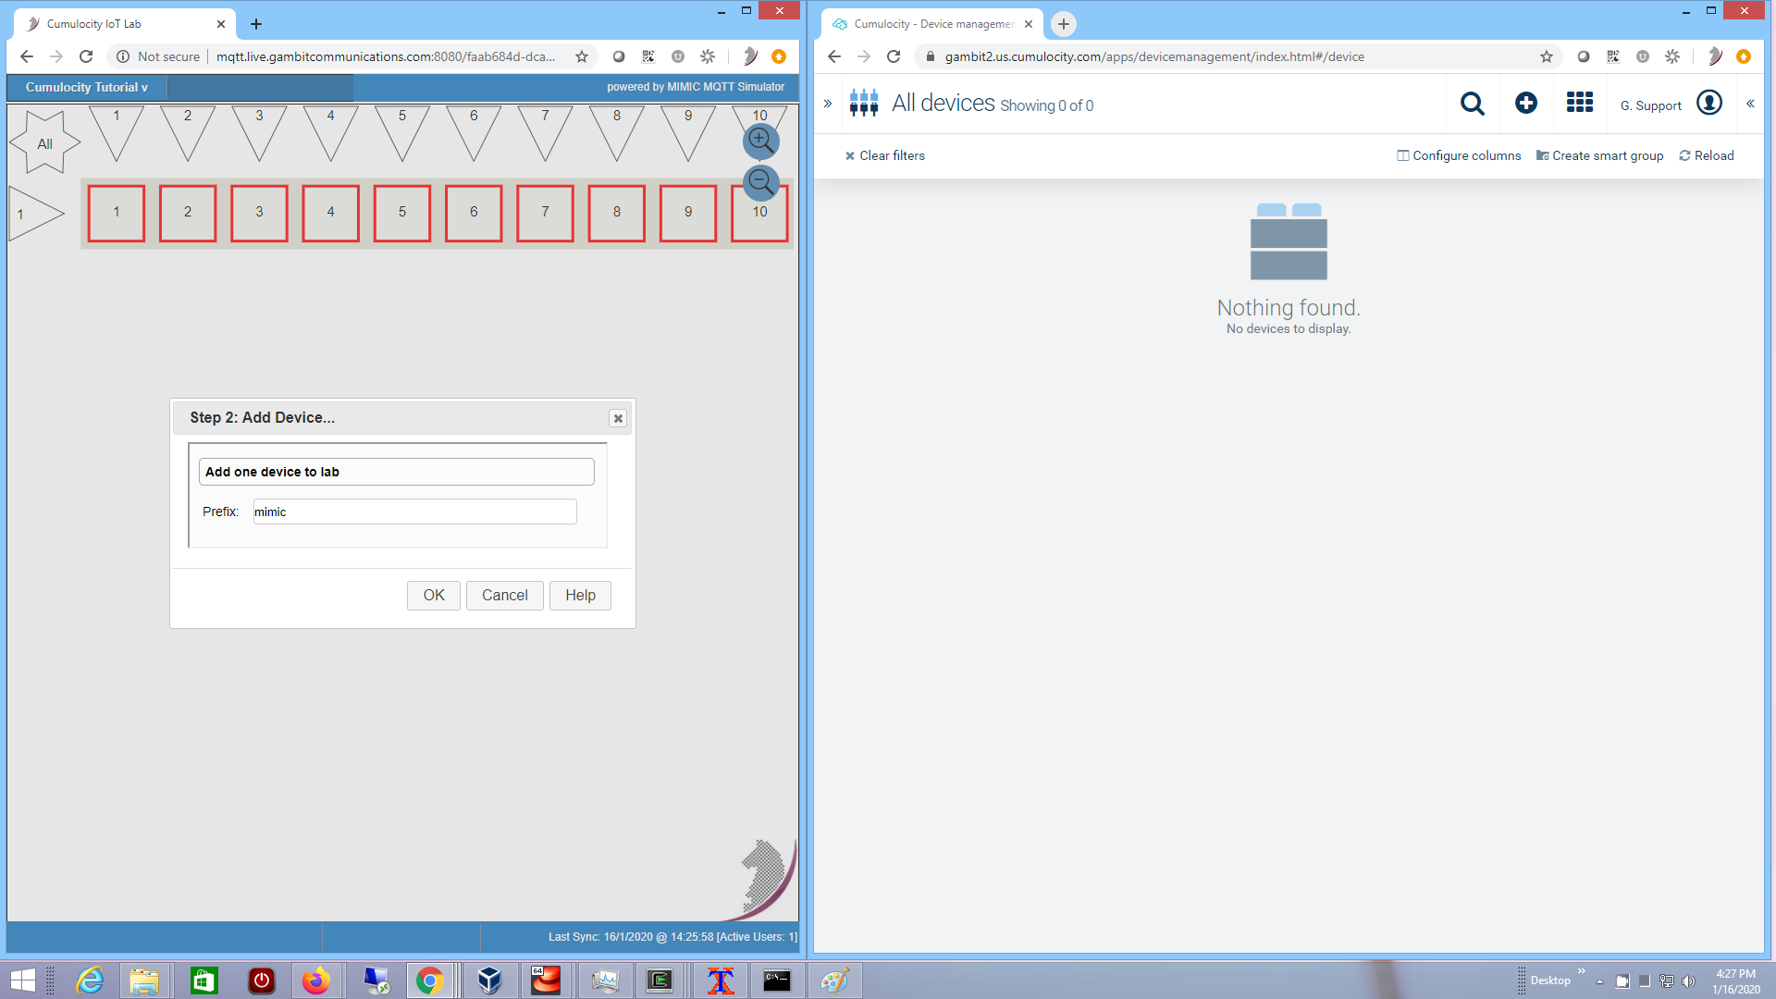Click red device square 6
The width and height of the screenshot is (1776, 999).
point(474,213)
